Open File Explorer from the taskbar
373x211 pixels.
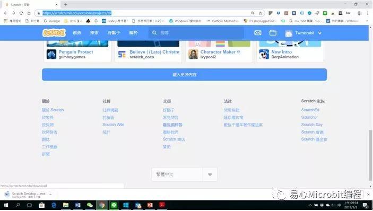pos(66,205)
